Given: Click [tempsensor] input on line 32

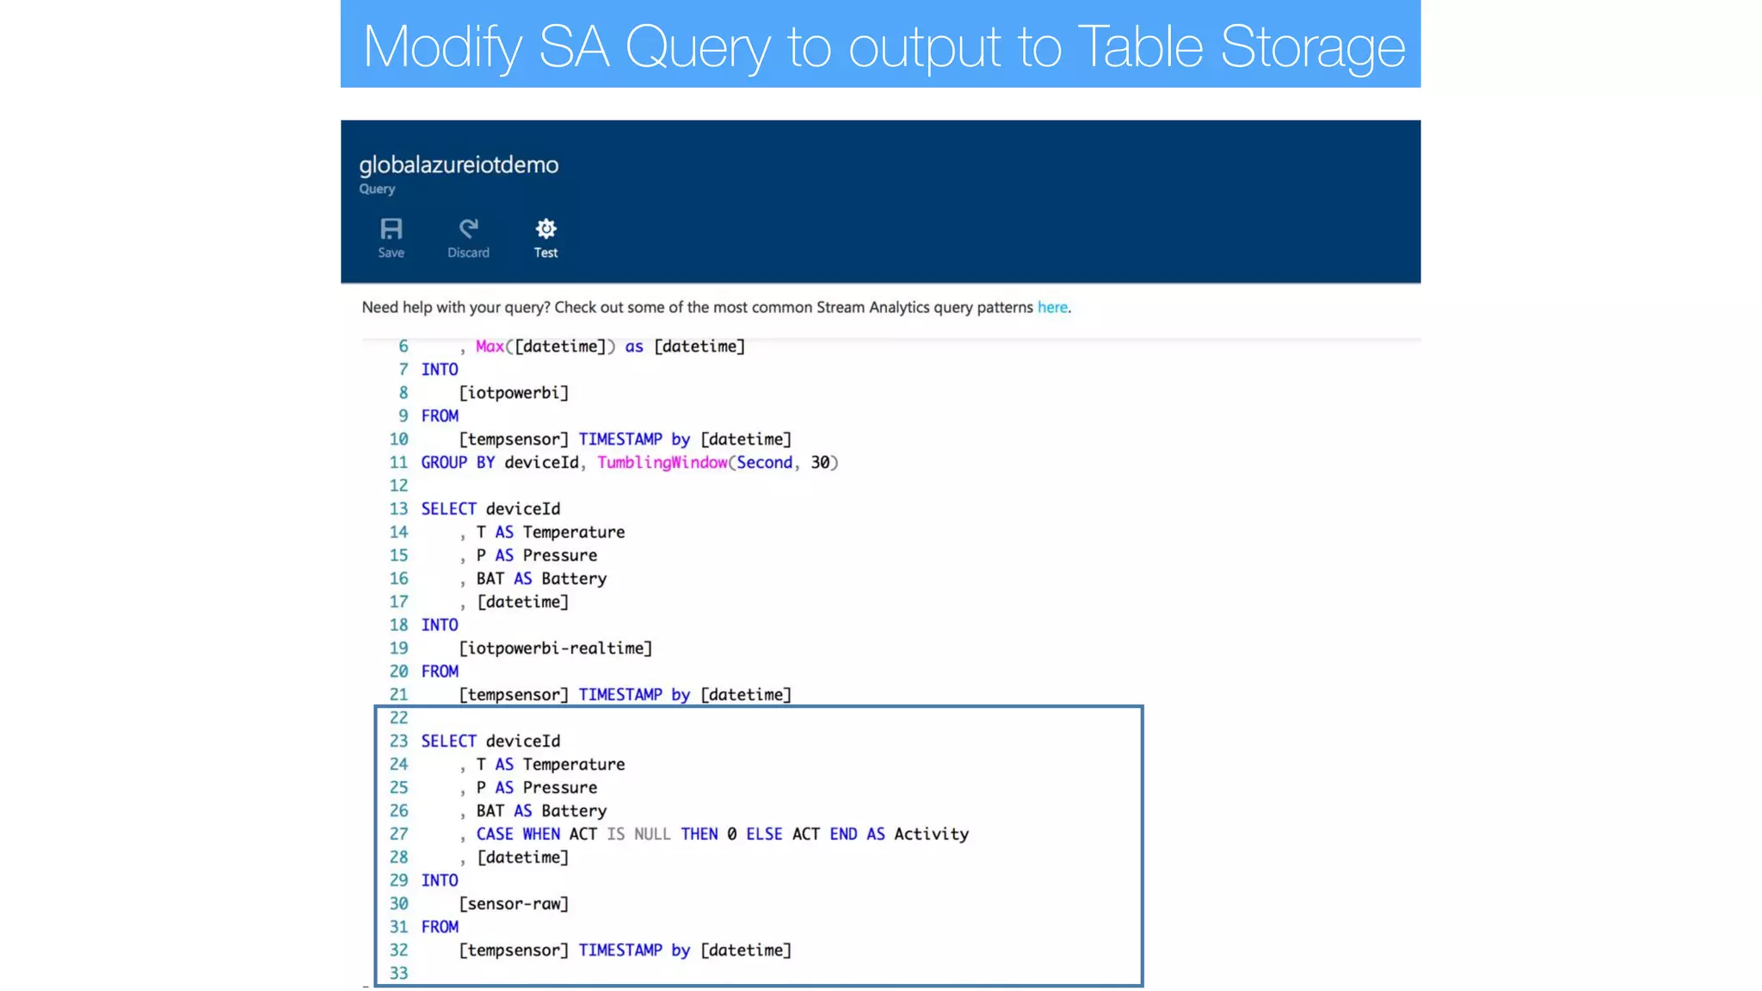Looking at the screenshot, I should tap(514, 951).
